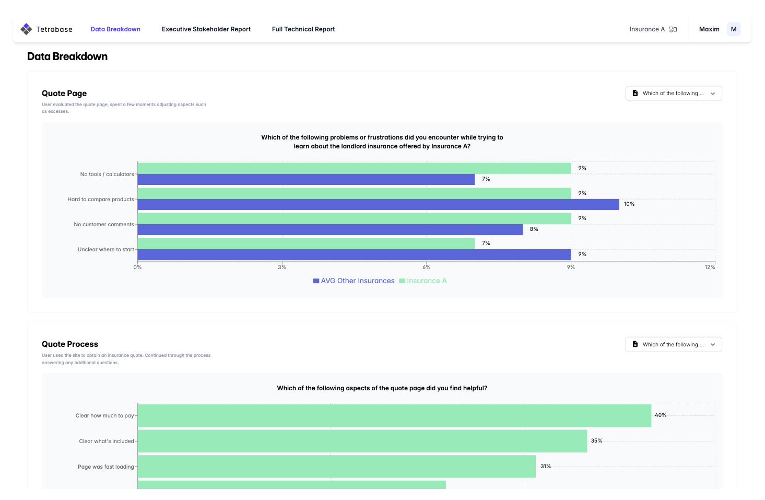Click the document icon in Quote Page selector
765x500 pixels.
point(635,94)
